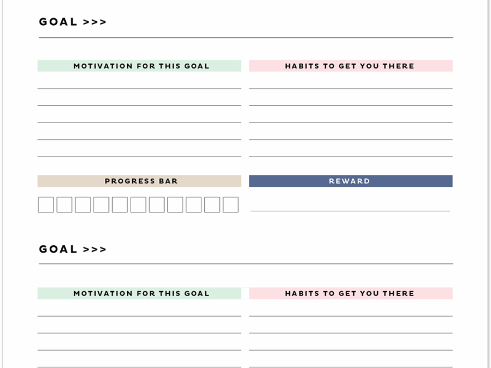The height and width of the screenshot is (368, 491).
Task: Select the upper Motivation For This Goal header
Action: (x=139, y=66)
